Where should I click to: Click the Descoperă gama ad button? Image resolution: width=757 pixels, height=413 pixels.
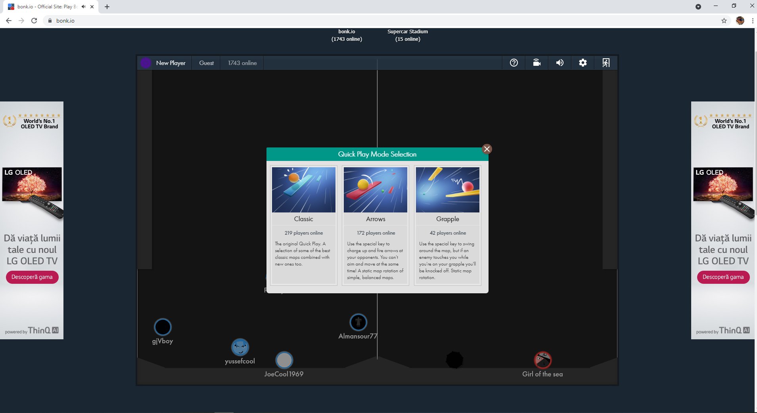coord(32,277)
